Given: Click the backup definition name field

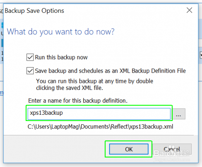Looking at the screenshot, I should pos(99,114).
